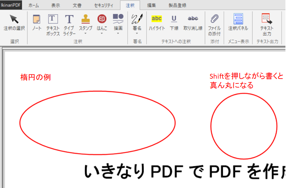The height and width of the screenshot is (188, 288).
Task: Expand the はんこ dropdown arrow
Action: point(101,34)
